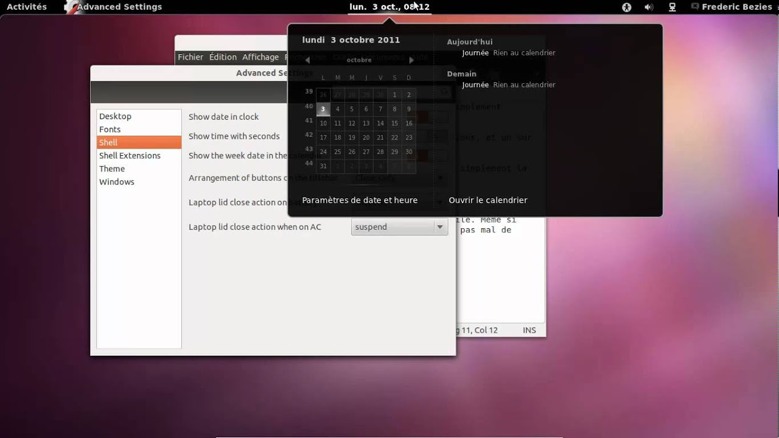Go to next month arrow in calendar
Image resolution: width=779 pixels, height=438 pixels.
coord(411,60)
